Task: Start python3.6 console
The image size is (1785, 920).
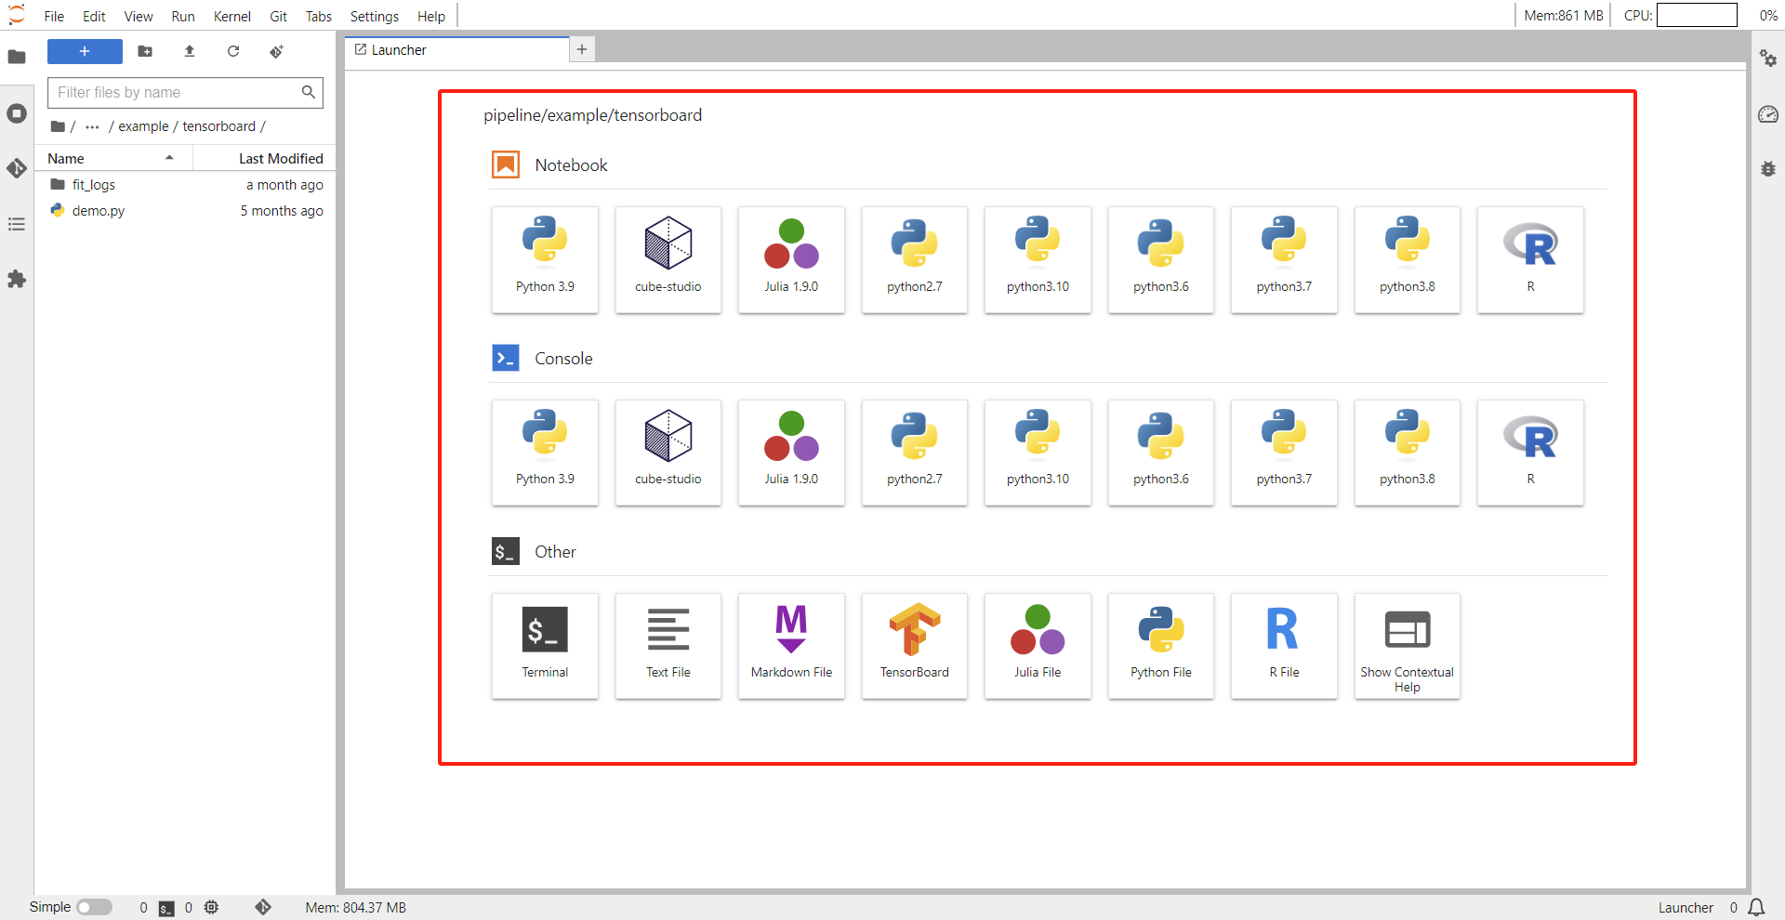Action: (x=1161, y=453)
